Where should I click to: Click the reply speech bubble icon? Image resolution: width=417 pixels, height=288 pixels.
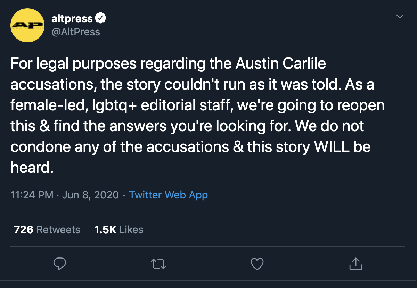click(60, 264)
